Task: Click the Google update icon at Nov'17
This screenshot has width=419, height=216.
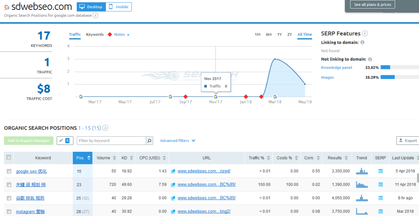Action: point(216,97)
